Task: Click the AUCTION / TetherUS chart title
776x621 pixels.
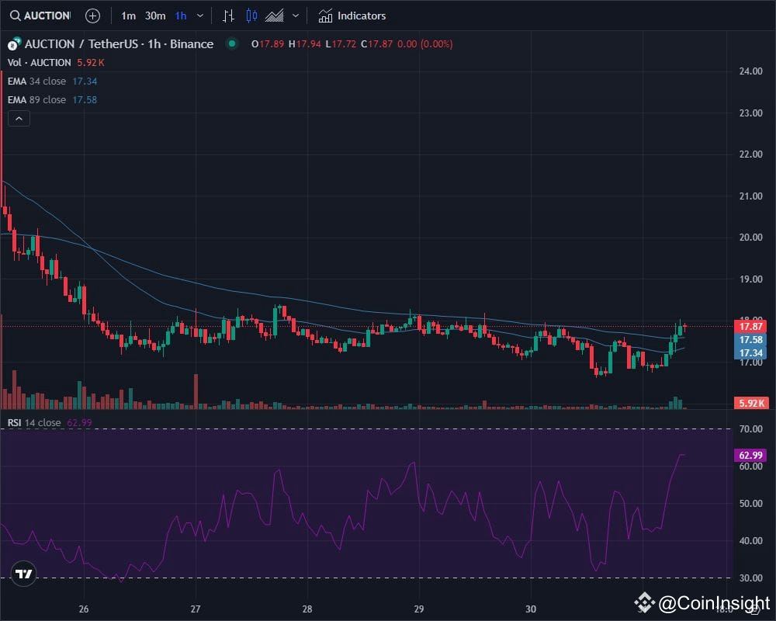Action: click(119, 44)
